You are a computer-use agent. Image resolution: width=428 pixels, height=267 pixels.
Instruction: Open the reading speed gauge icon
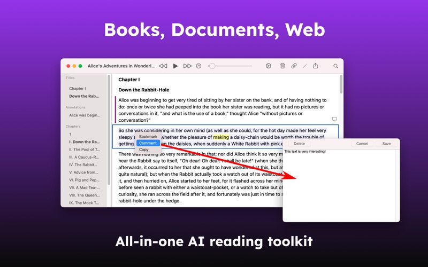(198, 66)
